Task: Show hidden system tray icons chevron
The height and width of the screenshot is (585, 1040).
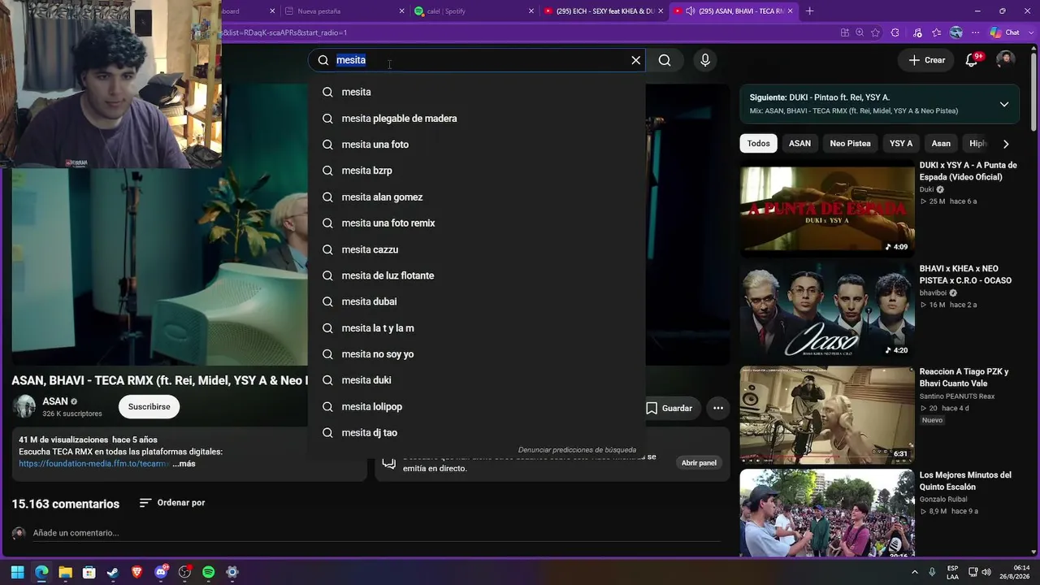Action: 915,572
